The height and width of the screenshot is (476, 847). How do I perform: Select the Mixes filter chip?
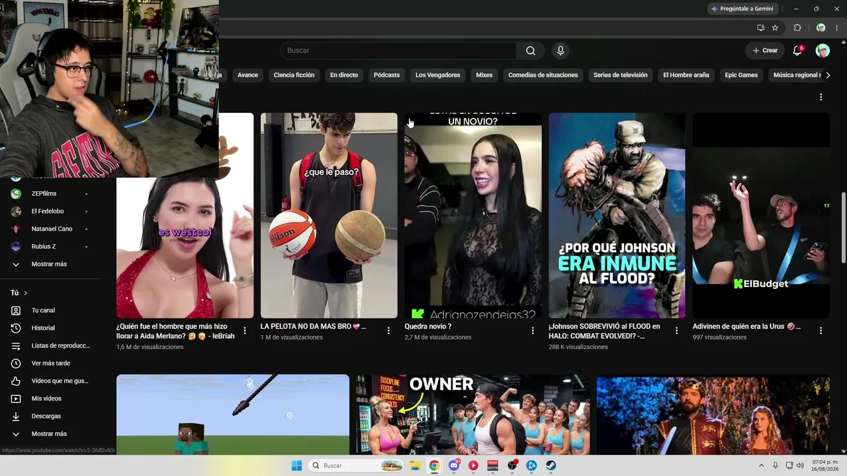point(484,75)
